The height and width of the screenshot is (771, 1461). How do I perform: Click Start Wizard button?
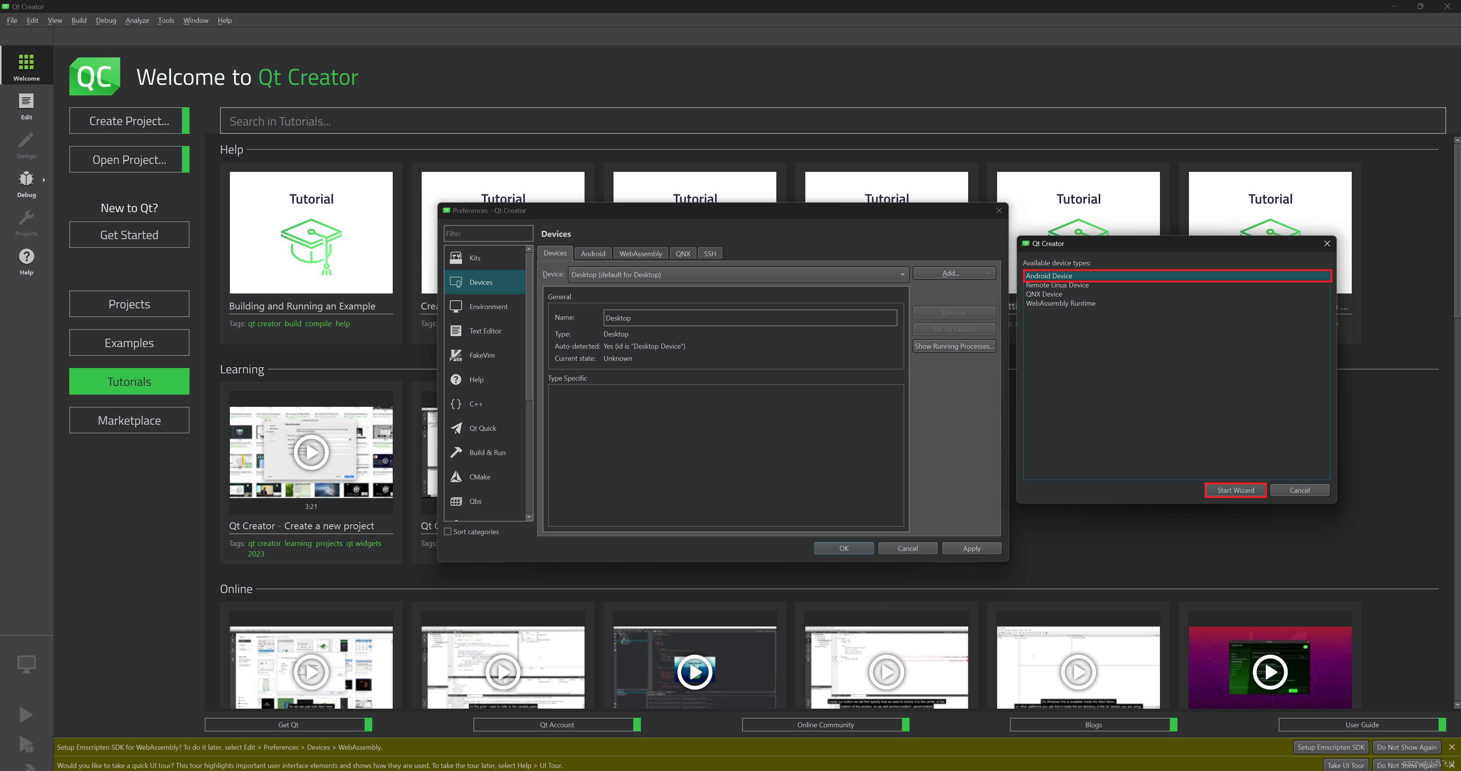pos(1235,490)
